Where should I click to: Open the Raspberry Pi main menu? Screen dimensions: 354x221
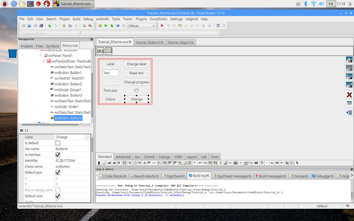pos(5,4)
